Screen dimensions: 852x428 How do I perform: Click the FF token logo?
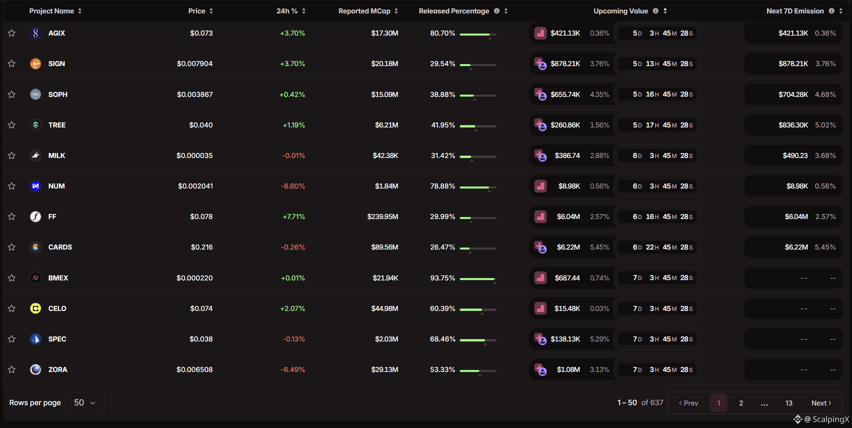[36, 217]
